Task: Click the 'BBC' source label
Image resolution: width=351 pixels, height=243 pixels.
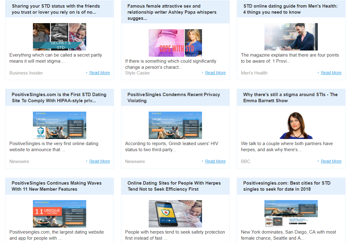Action: pos(246,161)
